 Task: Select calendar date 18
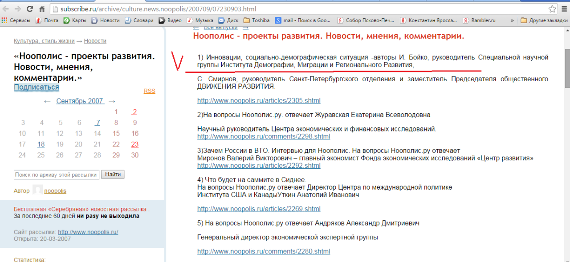(41, 144)
